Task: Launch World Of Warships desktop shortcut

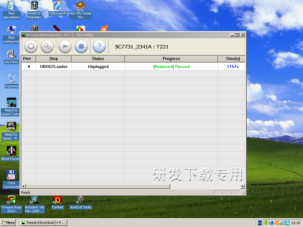Action: [x=34, y=10]
